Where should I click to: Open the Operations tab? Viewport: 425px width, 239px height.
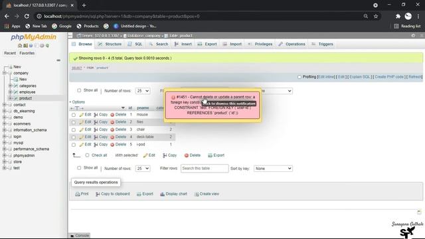tap(292, 44)
